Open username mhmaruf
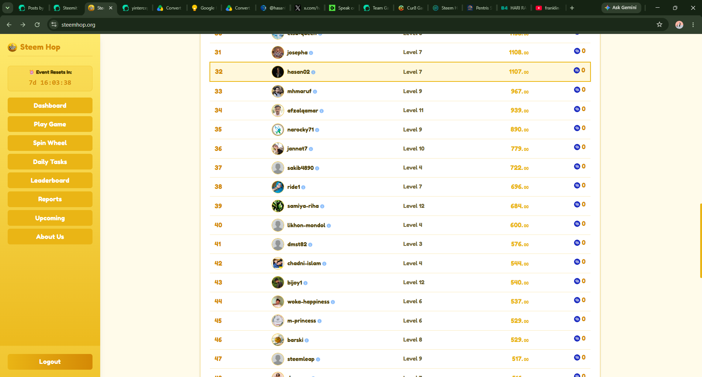This screenshot has width=702, height=377. tap(299, 91)
